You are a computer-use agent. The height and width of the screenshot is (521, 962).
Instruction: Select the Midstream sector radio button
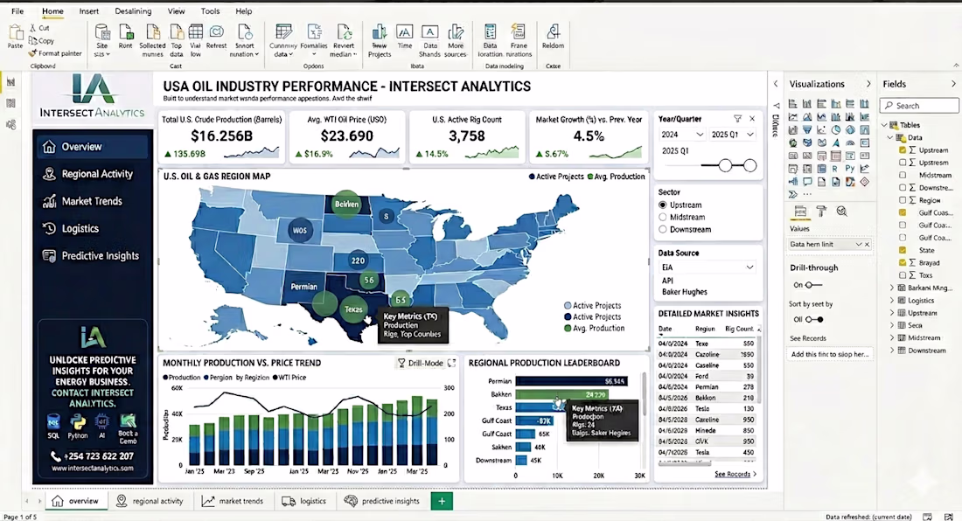point(663,217)
